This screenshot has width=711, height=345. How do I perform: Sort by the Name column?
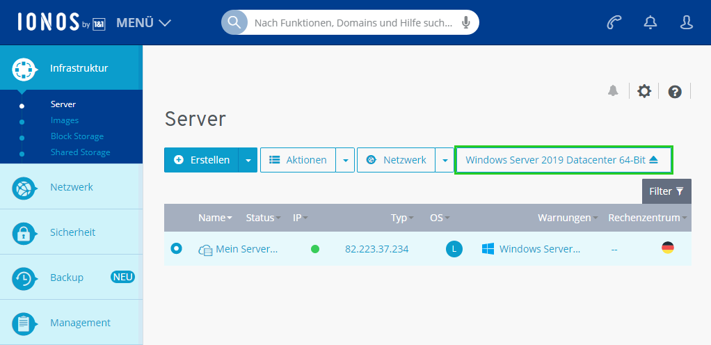tap(216, 218)
